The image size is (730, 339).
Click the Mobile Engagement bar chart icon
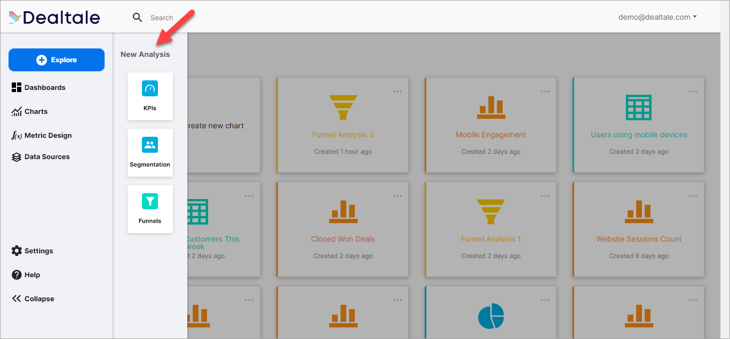491,108
